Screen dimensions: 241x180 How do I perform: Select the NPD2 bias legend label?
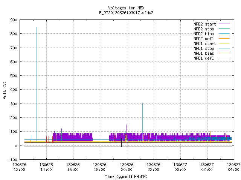coord(204,34)
